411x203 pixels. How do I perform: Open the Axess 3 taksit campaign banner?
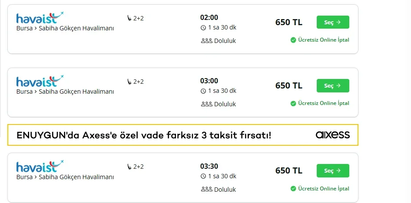pyautogui.click(x=143, y=135)
